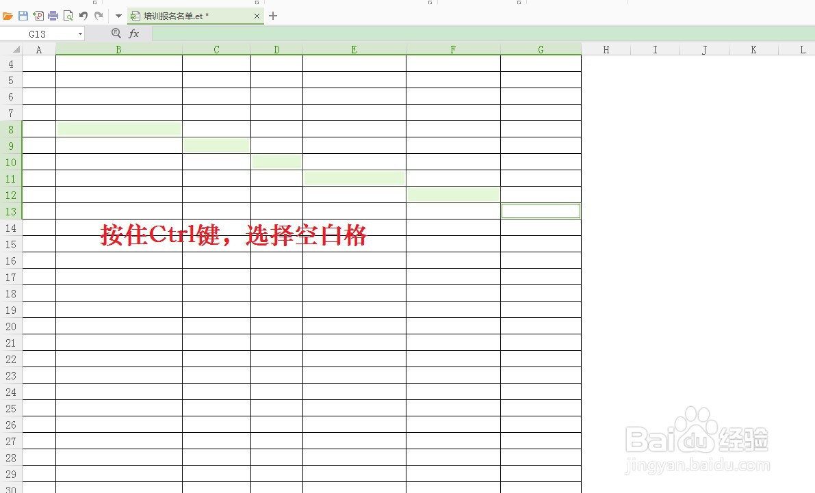Screen dimensions: 815x493
Task: Export the document to PDF
Action: (x=38, y=15)
